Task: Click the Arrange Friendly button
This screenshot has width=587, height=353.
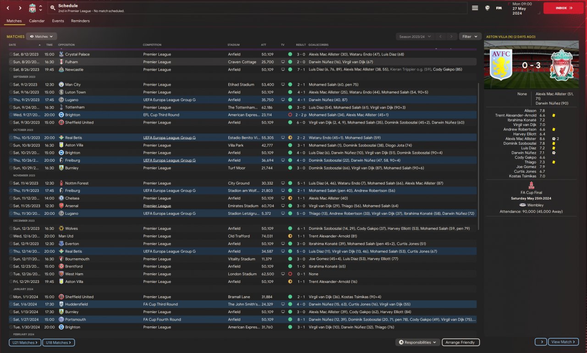Action: click(461, 342)
